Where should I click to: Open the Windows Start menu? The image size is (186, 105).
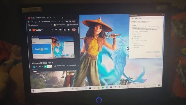[33, 91]
